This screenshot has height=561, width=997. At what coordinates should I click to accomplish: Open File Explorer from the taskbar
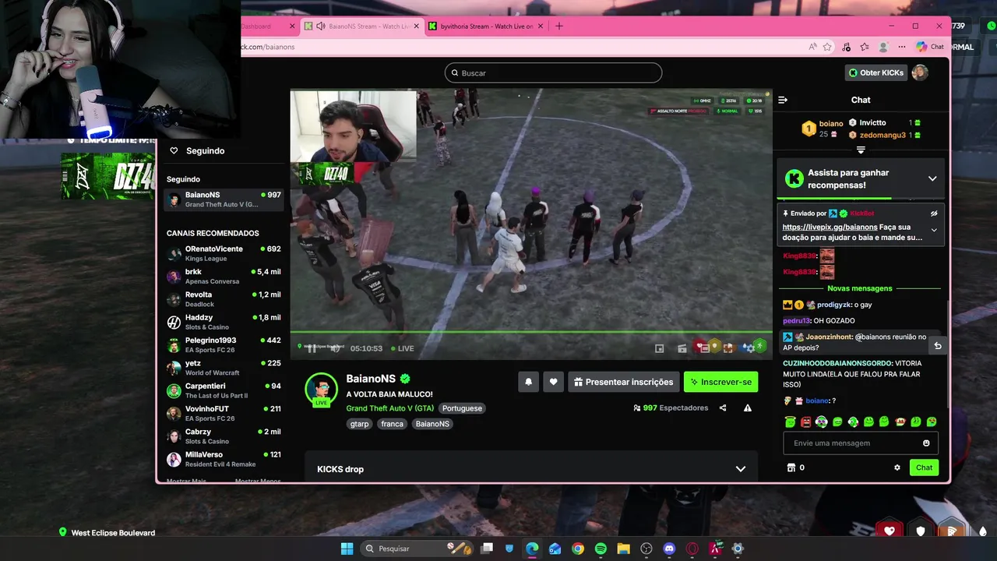click(x=623, y=549)
